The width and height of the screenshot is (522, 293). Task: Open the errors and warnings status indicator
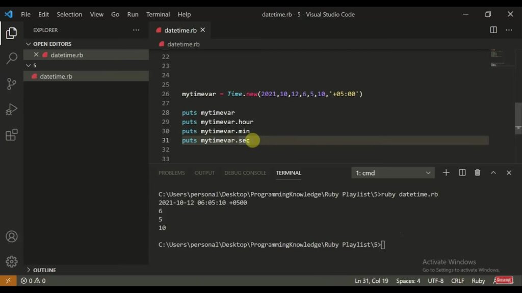33,281
